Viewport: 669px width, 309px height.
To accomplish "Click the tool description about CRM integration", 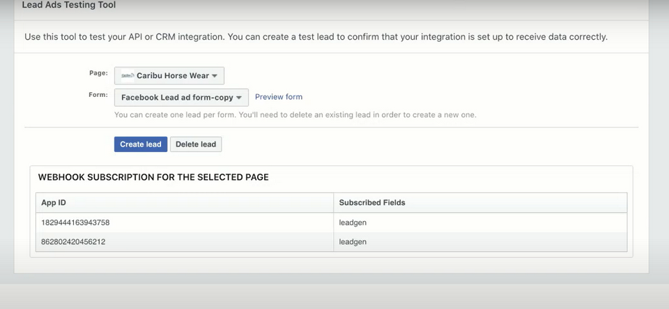I will coord(316,37).
